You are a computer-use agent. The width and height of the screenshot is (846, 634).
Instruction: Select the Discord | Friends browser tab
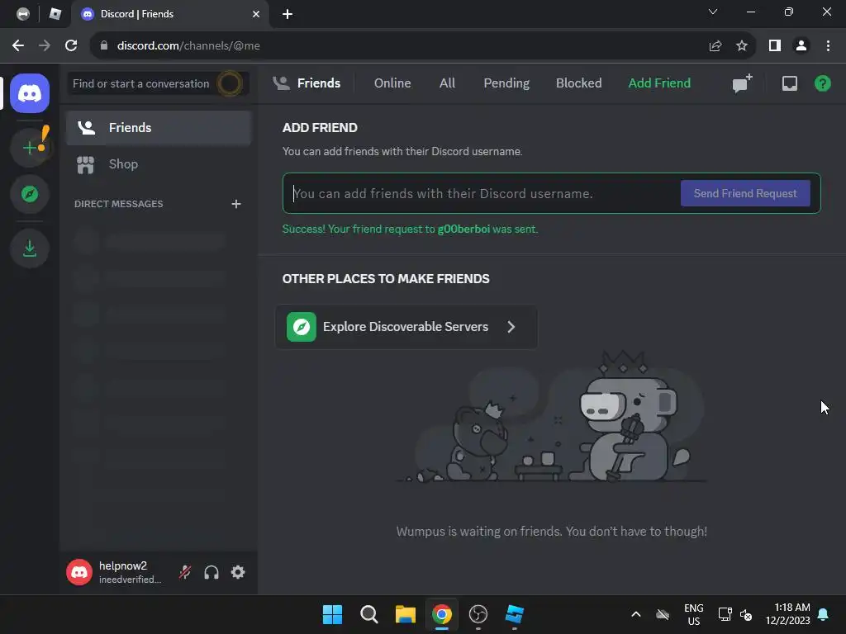tap(170, 14)
